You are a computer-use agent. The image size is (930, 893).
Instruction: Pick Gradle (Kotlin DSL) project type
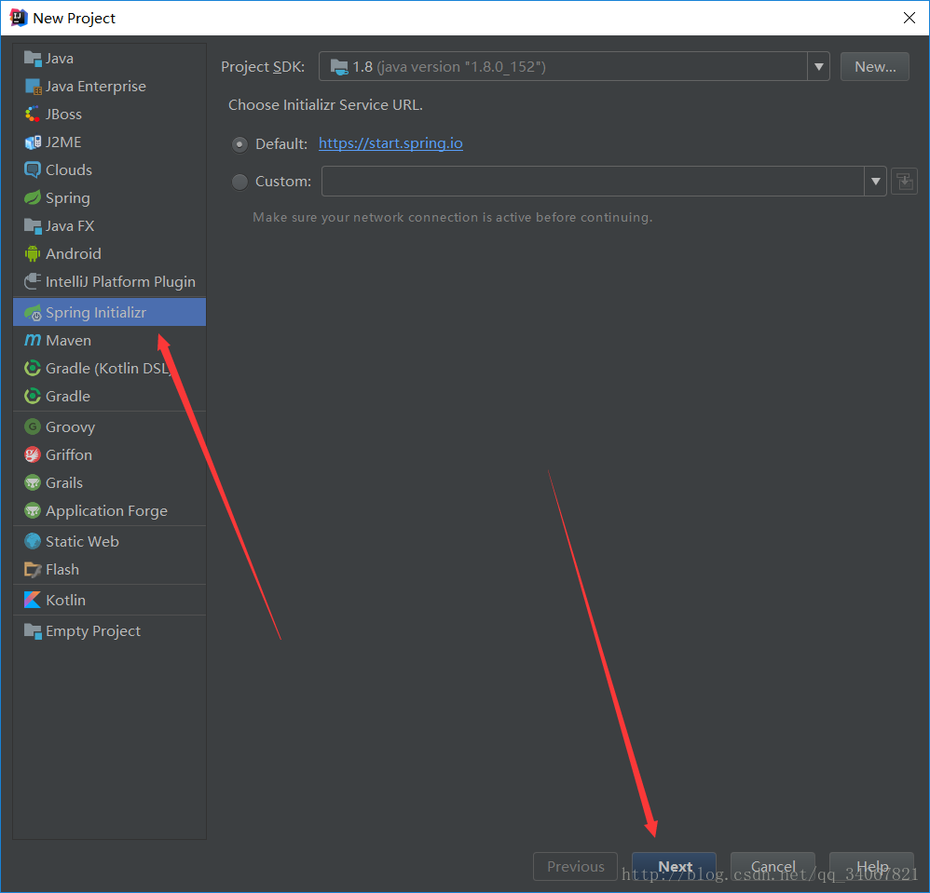[110, 368]
